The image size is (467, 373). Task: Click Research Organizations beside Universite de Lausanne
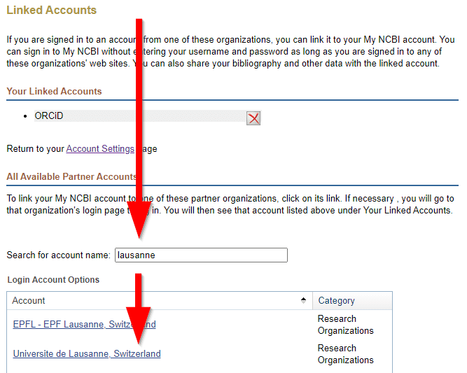pyautogui.click(x=345, y=354)
